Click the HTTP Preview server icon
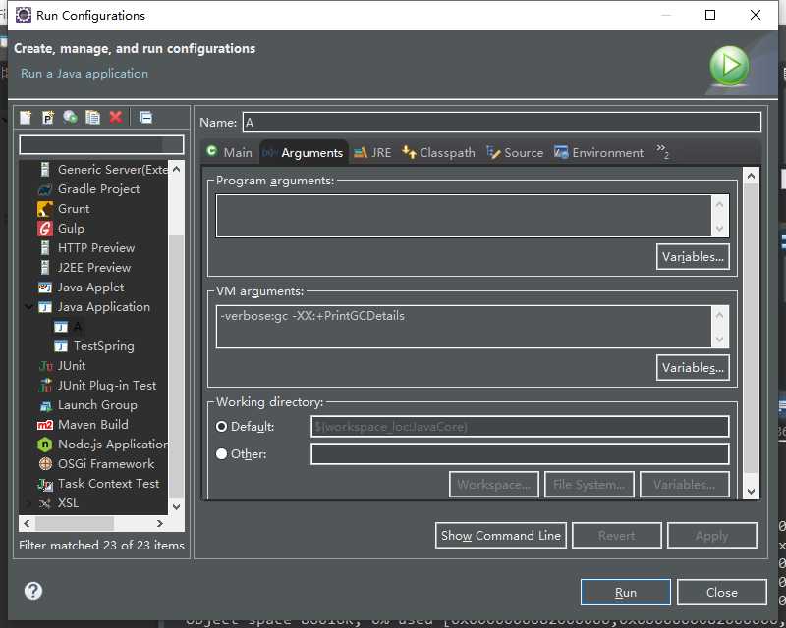This screenshot has width=786, height=628. point(45,248)
